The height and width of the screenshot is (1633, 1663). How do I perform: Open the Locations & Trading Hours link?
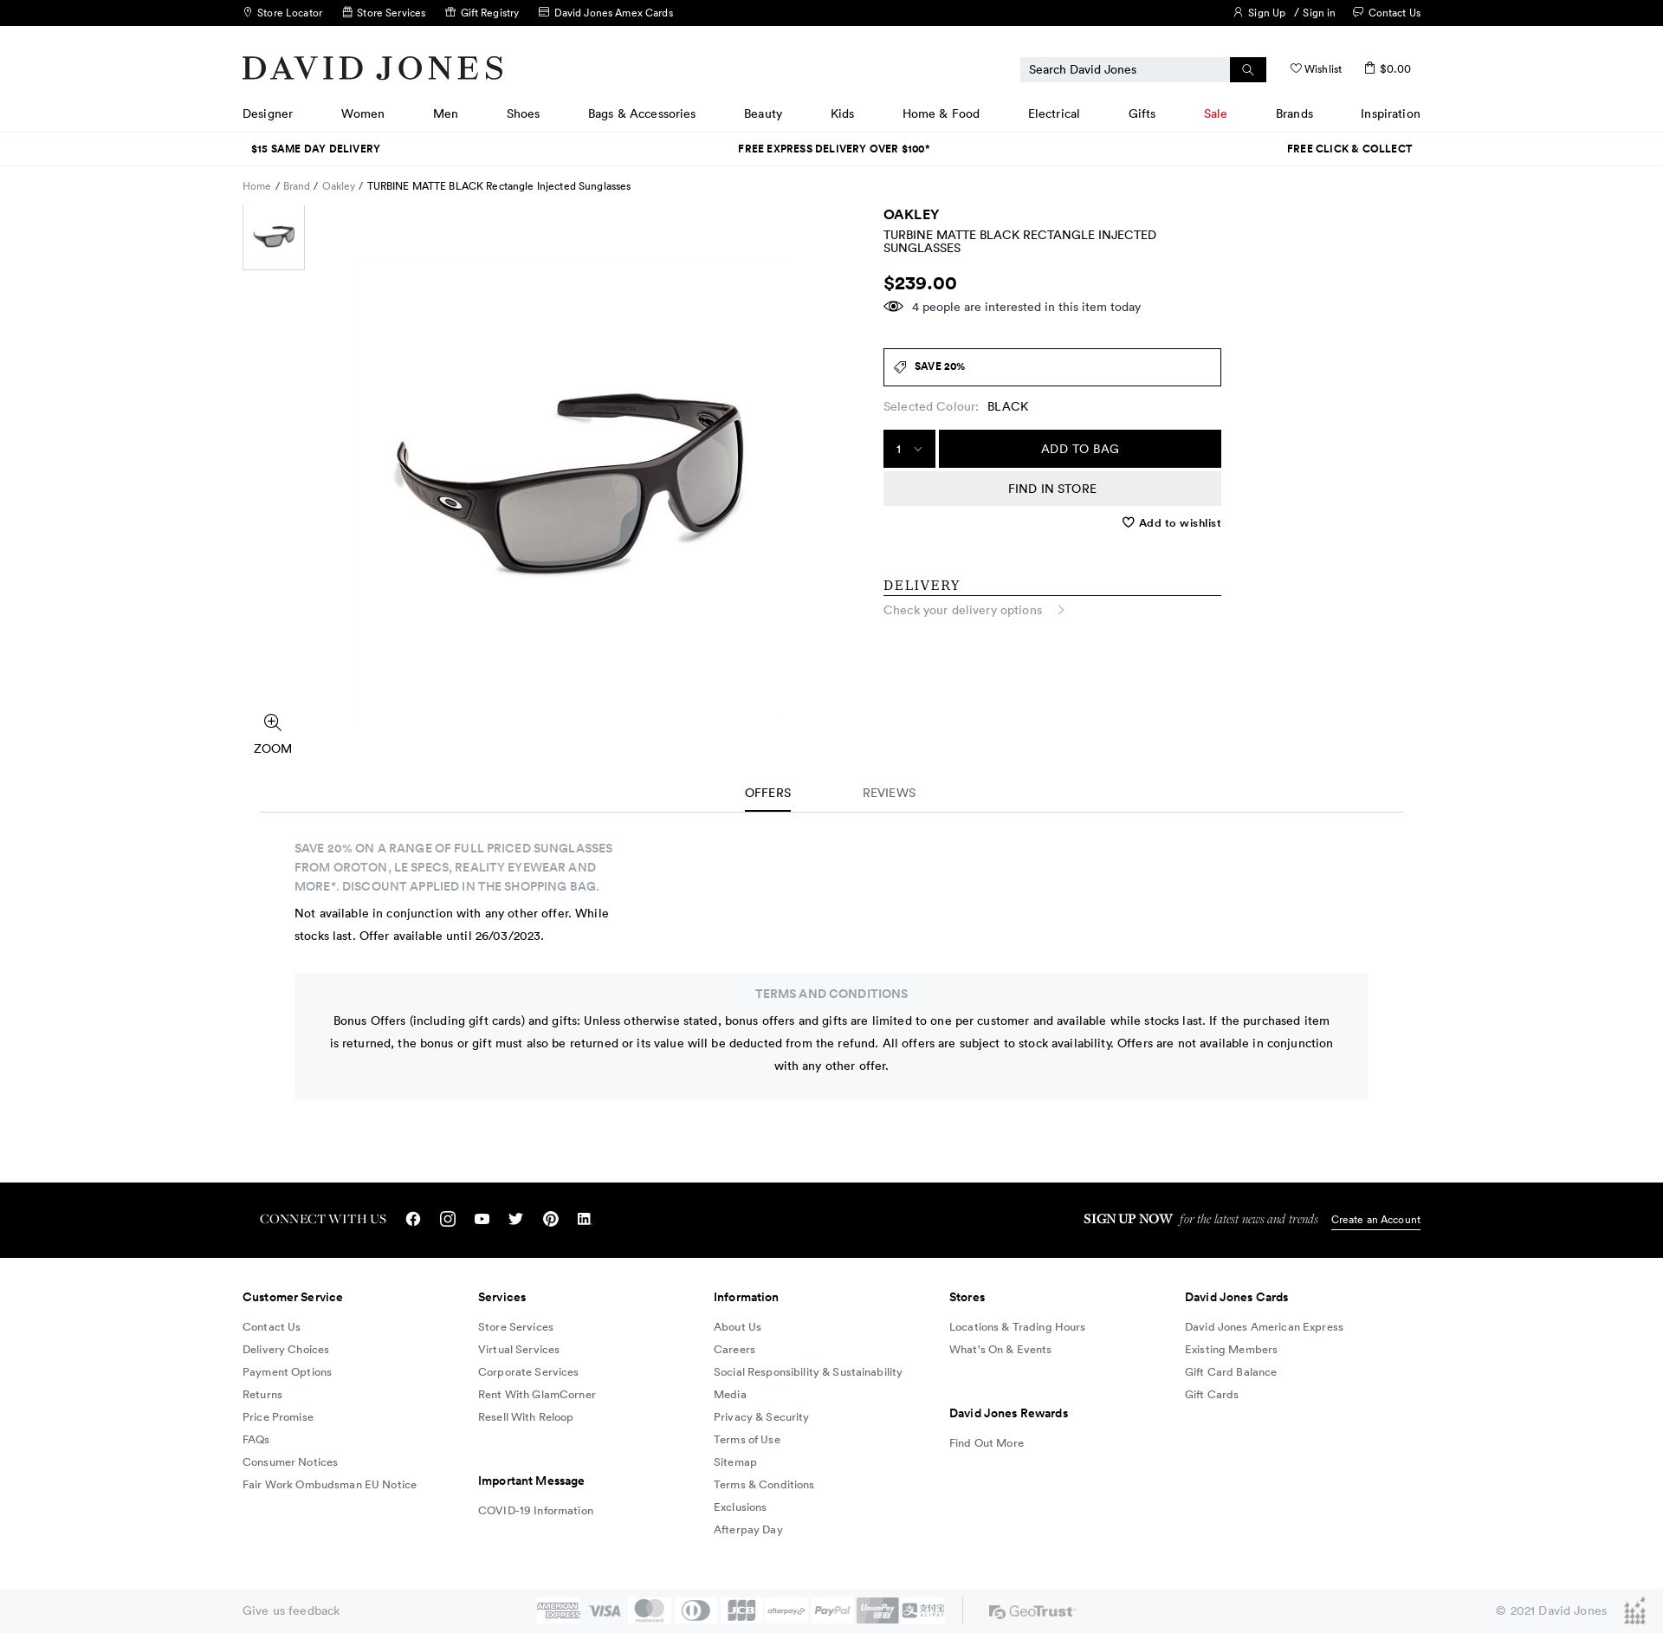click(x=1017, y=1327)
